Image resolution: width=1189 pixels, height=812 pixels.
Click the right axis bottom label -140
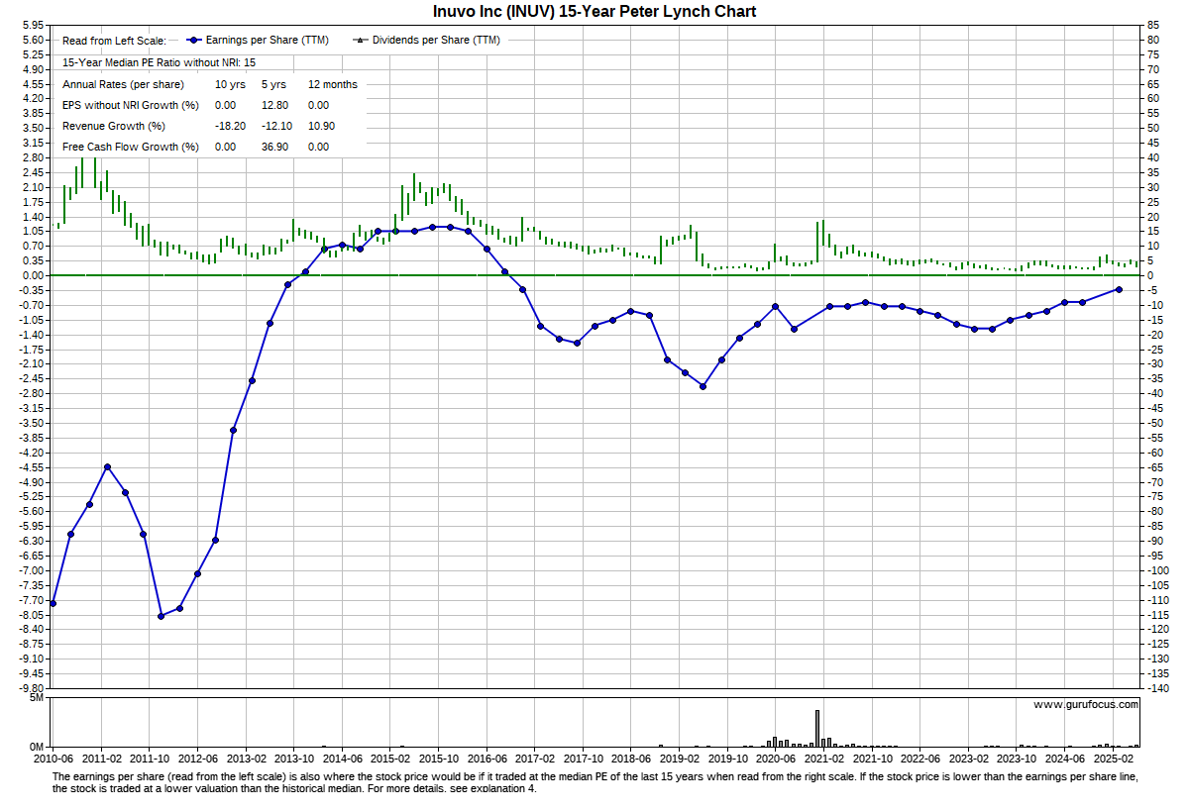(x=1157, y=688)
